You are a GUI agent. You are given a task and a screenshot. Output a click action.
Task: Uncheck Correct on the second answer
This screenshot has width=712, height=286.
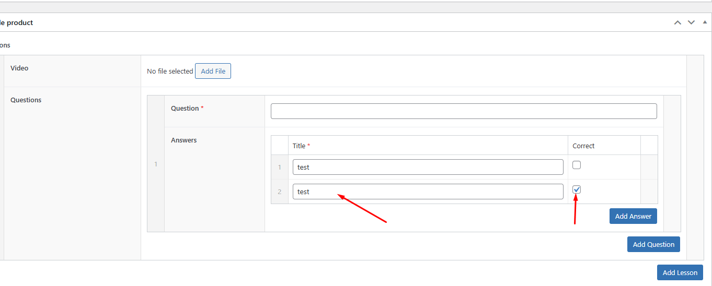pos(577,189)
